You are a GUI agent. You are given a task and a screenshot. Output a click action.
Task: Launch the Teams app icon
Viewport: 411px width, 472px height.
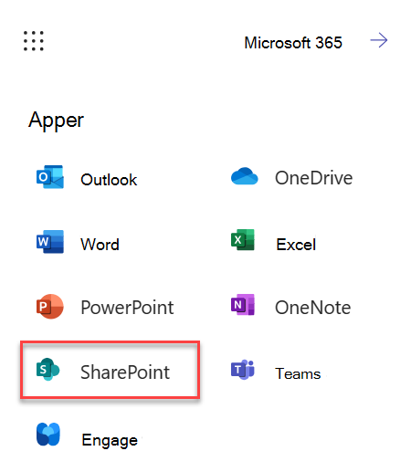[x=243, y=370]
